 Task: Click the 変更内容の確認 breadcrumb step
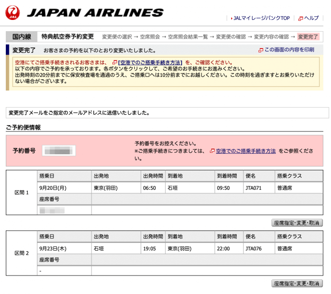tap(271, 37)
